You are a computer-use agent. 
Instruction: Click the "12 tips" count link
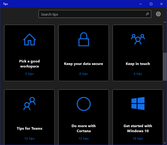tap(83, 138)
